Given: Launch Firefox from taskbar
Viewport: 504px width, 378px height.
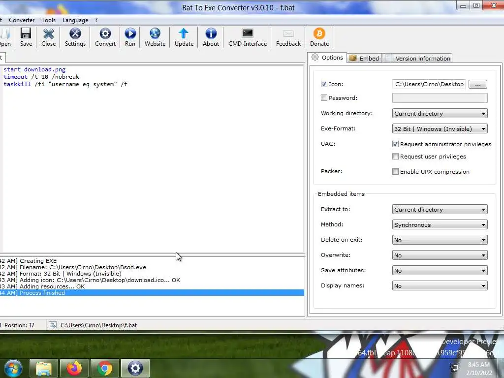Looking at the screenshot, I should click(74, 368).
